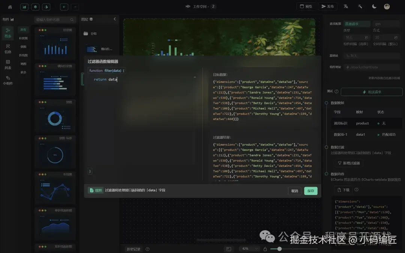Pick the 折线图 line chart thumbnail
This screenshot has width=405, height=253.
click(x=55, y=188)
